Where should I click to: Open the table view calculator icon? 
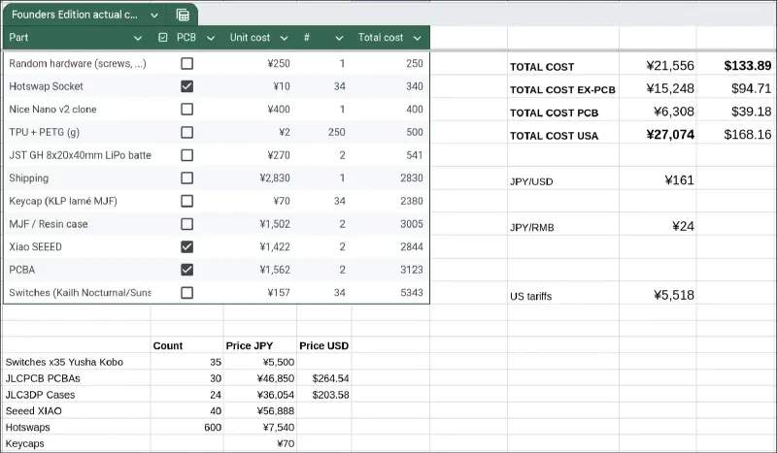point(183,15)
